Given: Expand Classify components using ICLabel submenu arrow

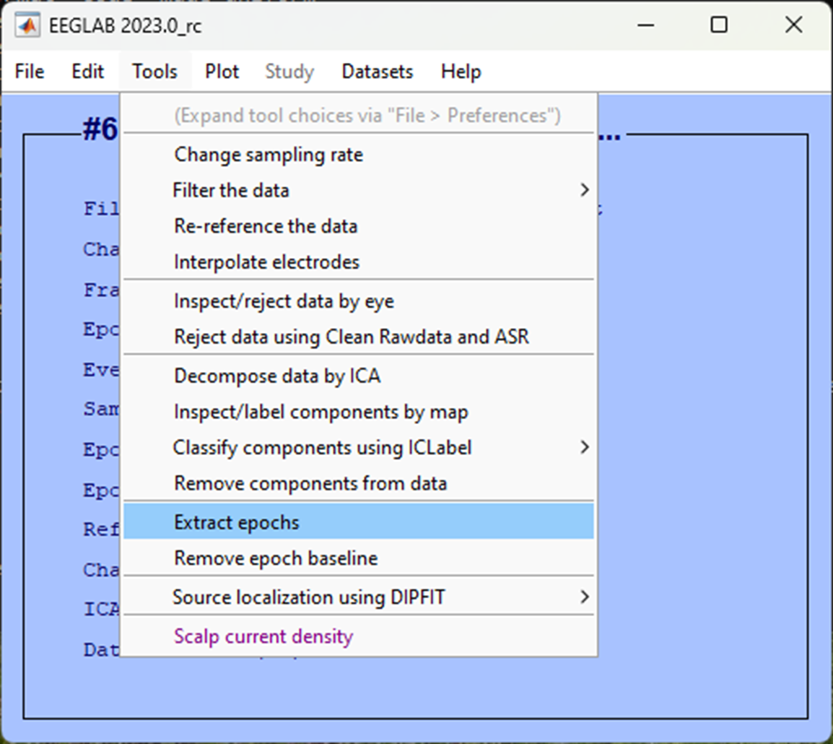Looking at the screenshot, I should pos(584,447).
